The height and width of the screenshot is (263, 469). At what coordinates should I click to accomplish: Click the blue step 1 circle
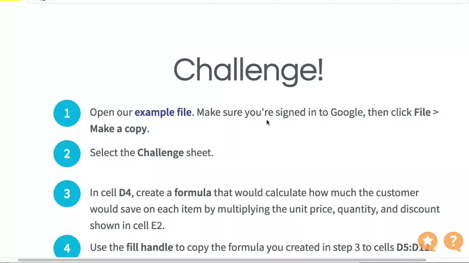tap(67, 113)
